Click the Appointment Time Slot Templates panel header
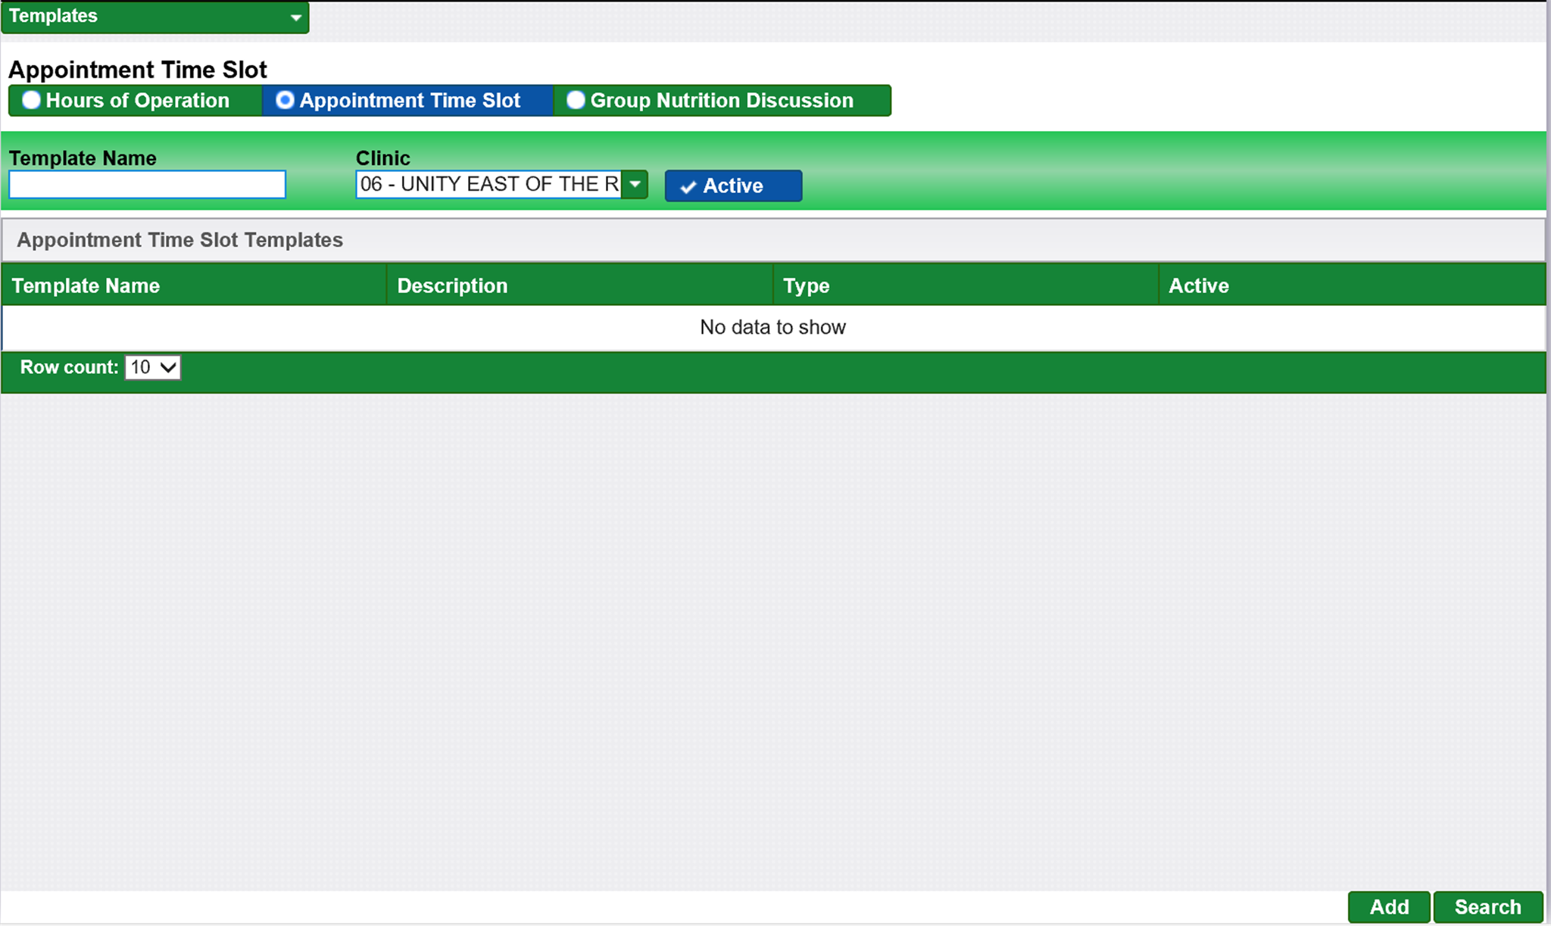1551x926 pixels. coord(180,240)
